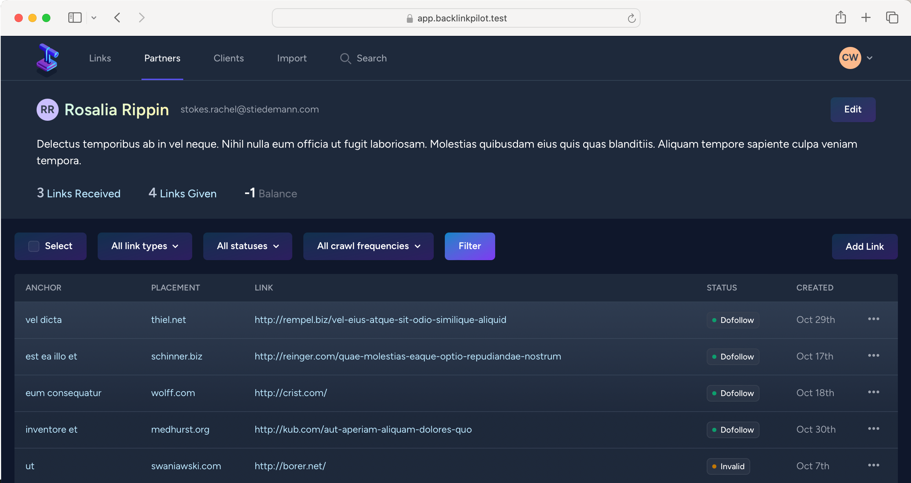This screenshot has height=483, width=911.
Task: Switch to the Clients tab
Action: 228,58
